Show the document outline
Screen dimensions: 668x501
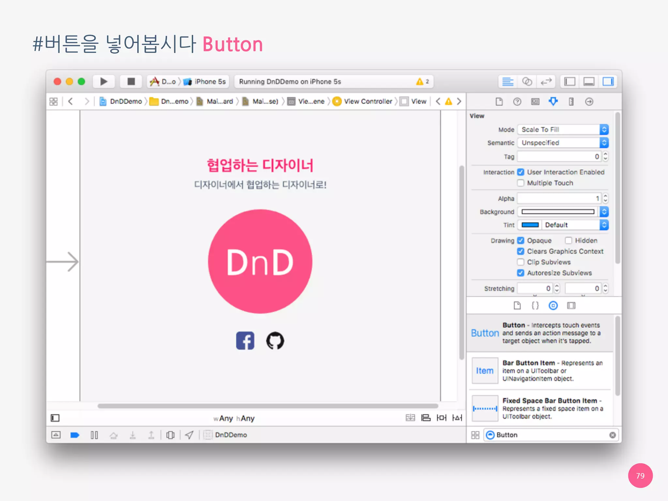coord(55,418)
